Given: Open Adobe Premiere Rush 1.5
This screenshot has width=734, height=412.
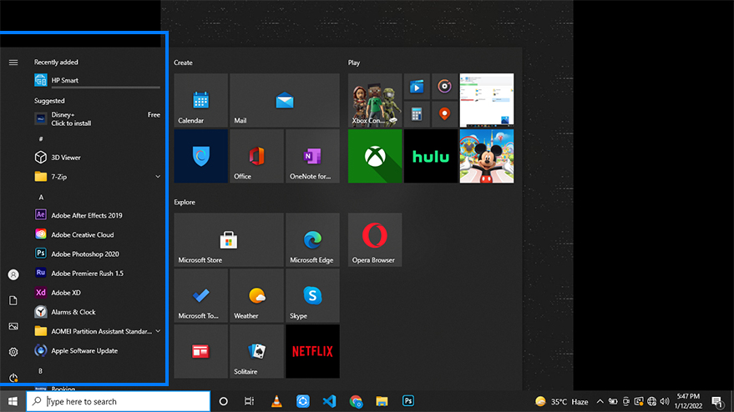Looking at the screenshot, I should point(87,274).
